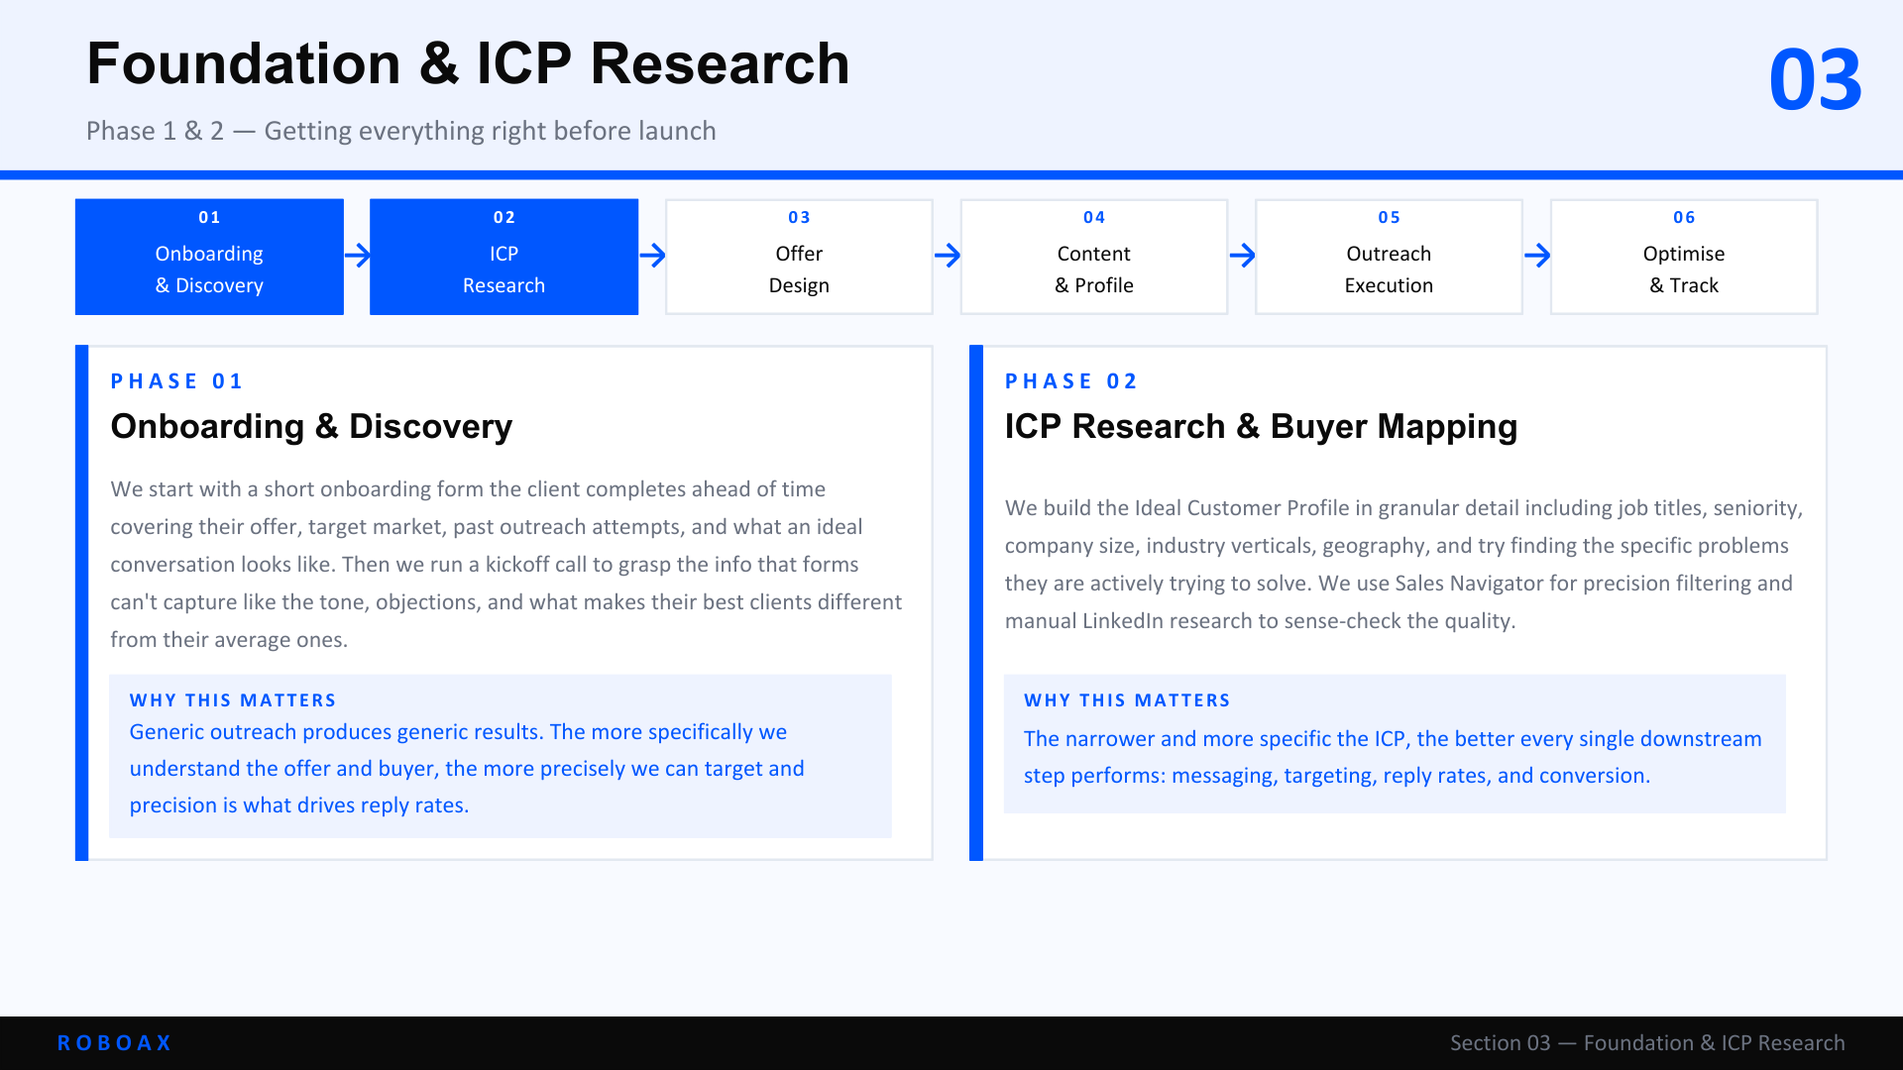Image resolution: width=1903 pixels, height=1070 pixels.
Task: Click Phase 02 Why This Matters box
Action: tap(1394, 744)
